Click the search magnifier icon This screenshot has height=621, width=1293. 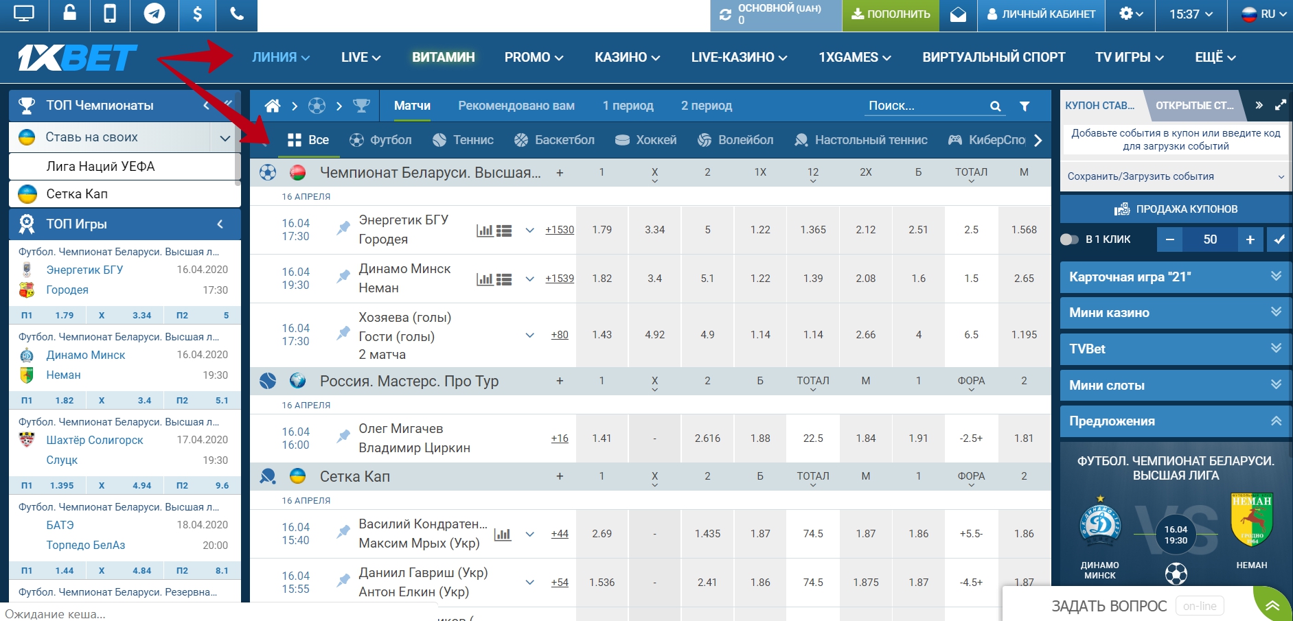[995, 106]
